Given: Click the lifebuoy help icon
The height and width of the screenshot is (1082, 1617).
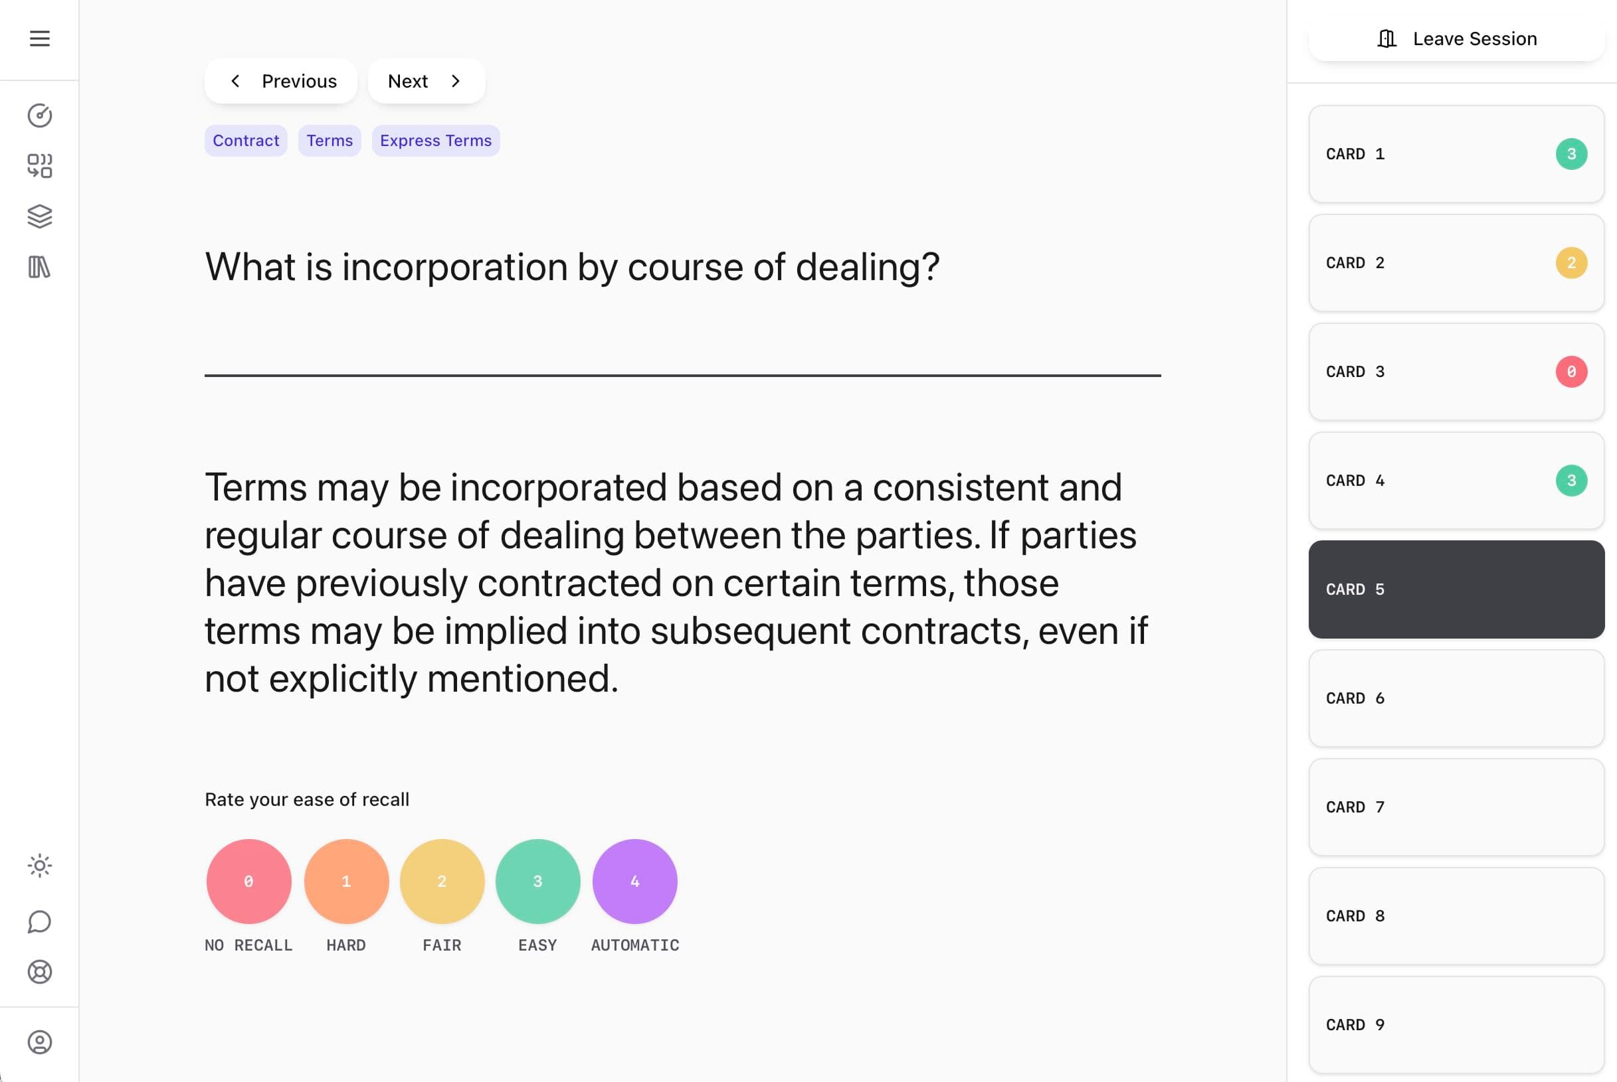Looking at the screenshot, I should click(x=39, y=972).
